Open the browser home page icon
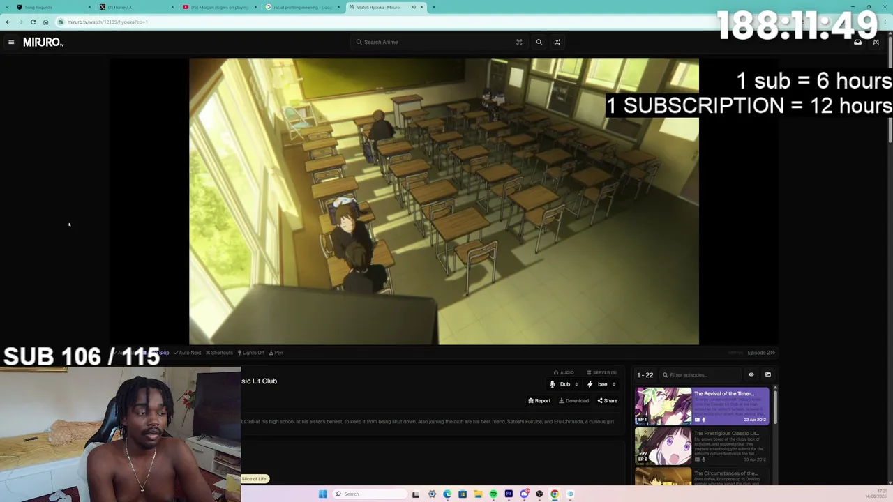The height and width of the screenshot is (502, 893). click(x=45, y=22)
